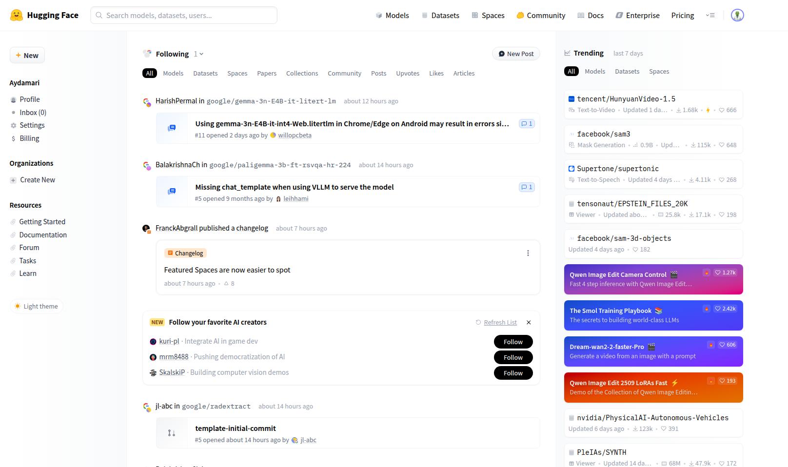This screenshot has width=788, height=467.
Task: Open Enterprise from top navigation
Action: point(637,15)
